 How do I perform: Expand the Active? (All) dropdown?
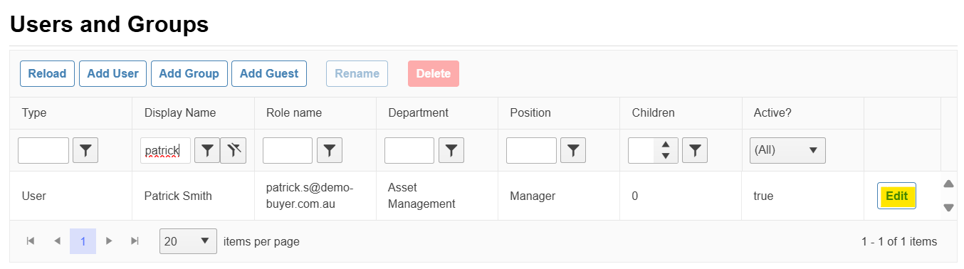pos(787,150)
